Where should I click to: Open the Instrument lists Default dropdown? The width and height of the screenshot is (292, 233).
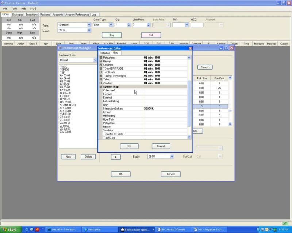click(95, 60)
